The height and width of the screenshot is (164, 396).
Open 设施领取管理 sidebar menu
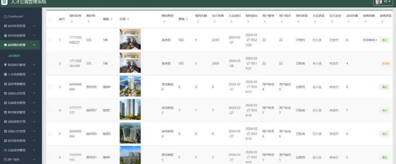[20, 122]
